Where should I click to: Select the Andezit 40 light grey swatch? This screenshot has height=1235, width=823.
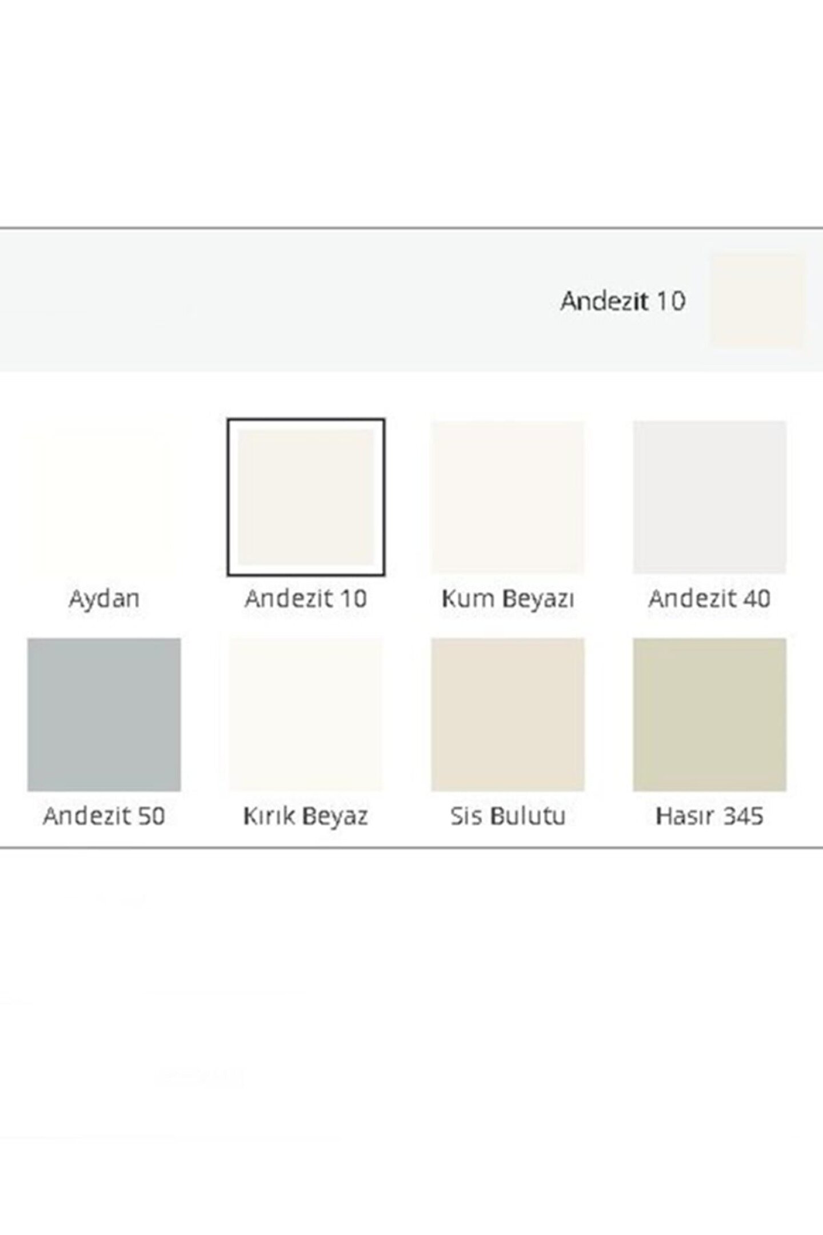pyautogui.click(x=709, y=497)
